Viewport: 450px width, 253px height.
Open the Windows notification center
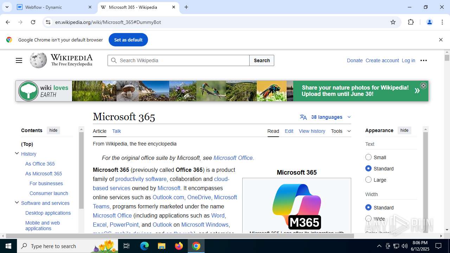438,246
